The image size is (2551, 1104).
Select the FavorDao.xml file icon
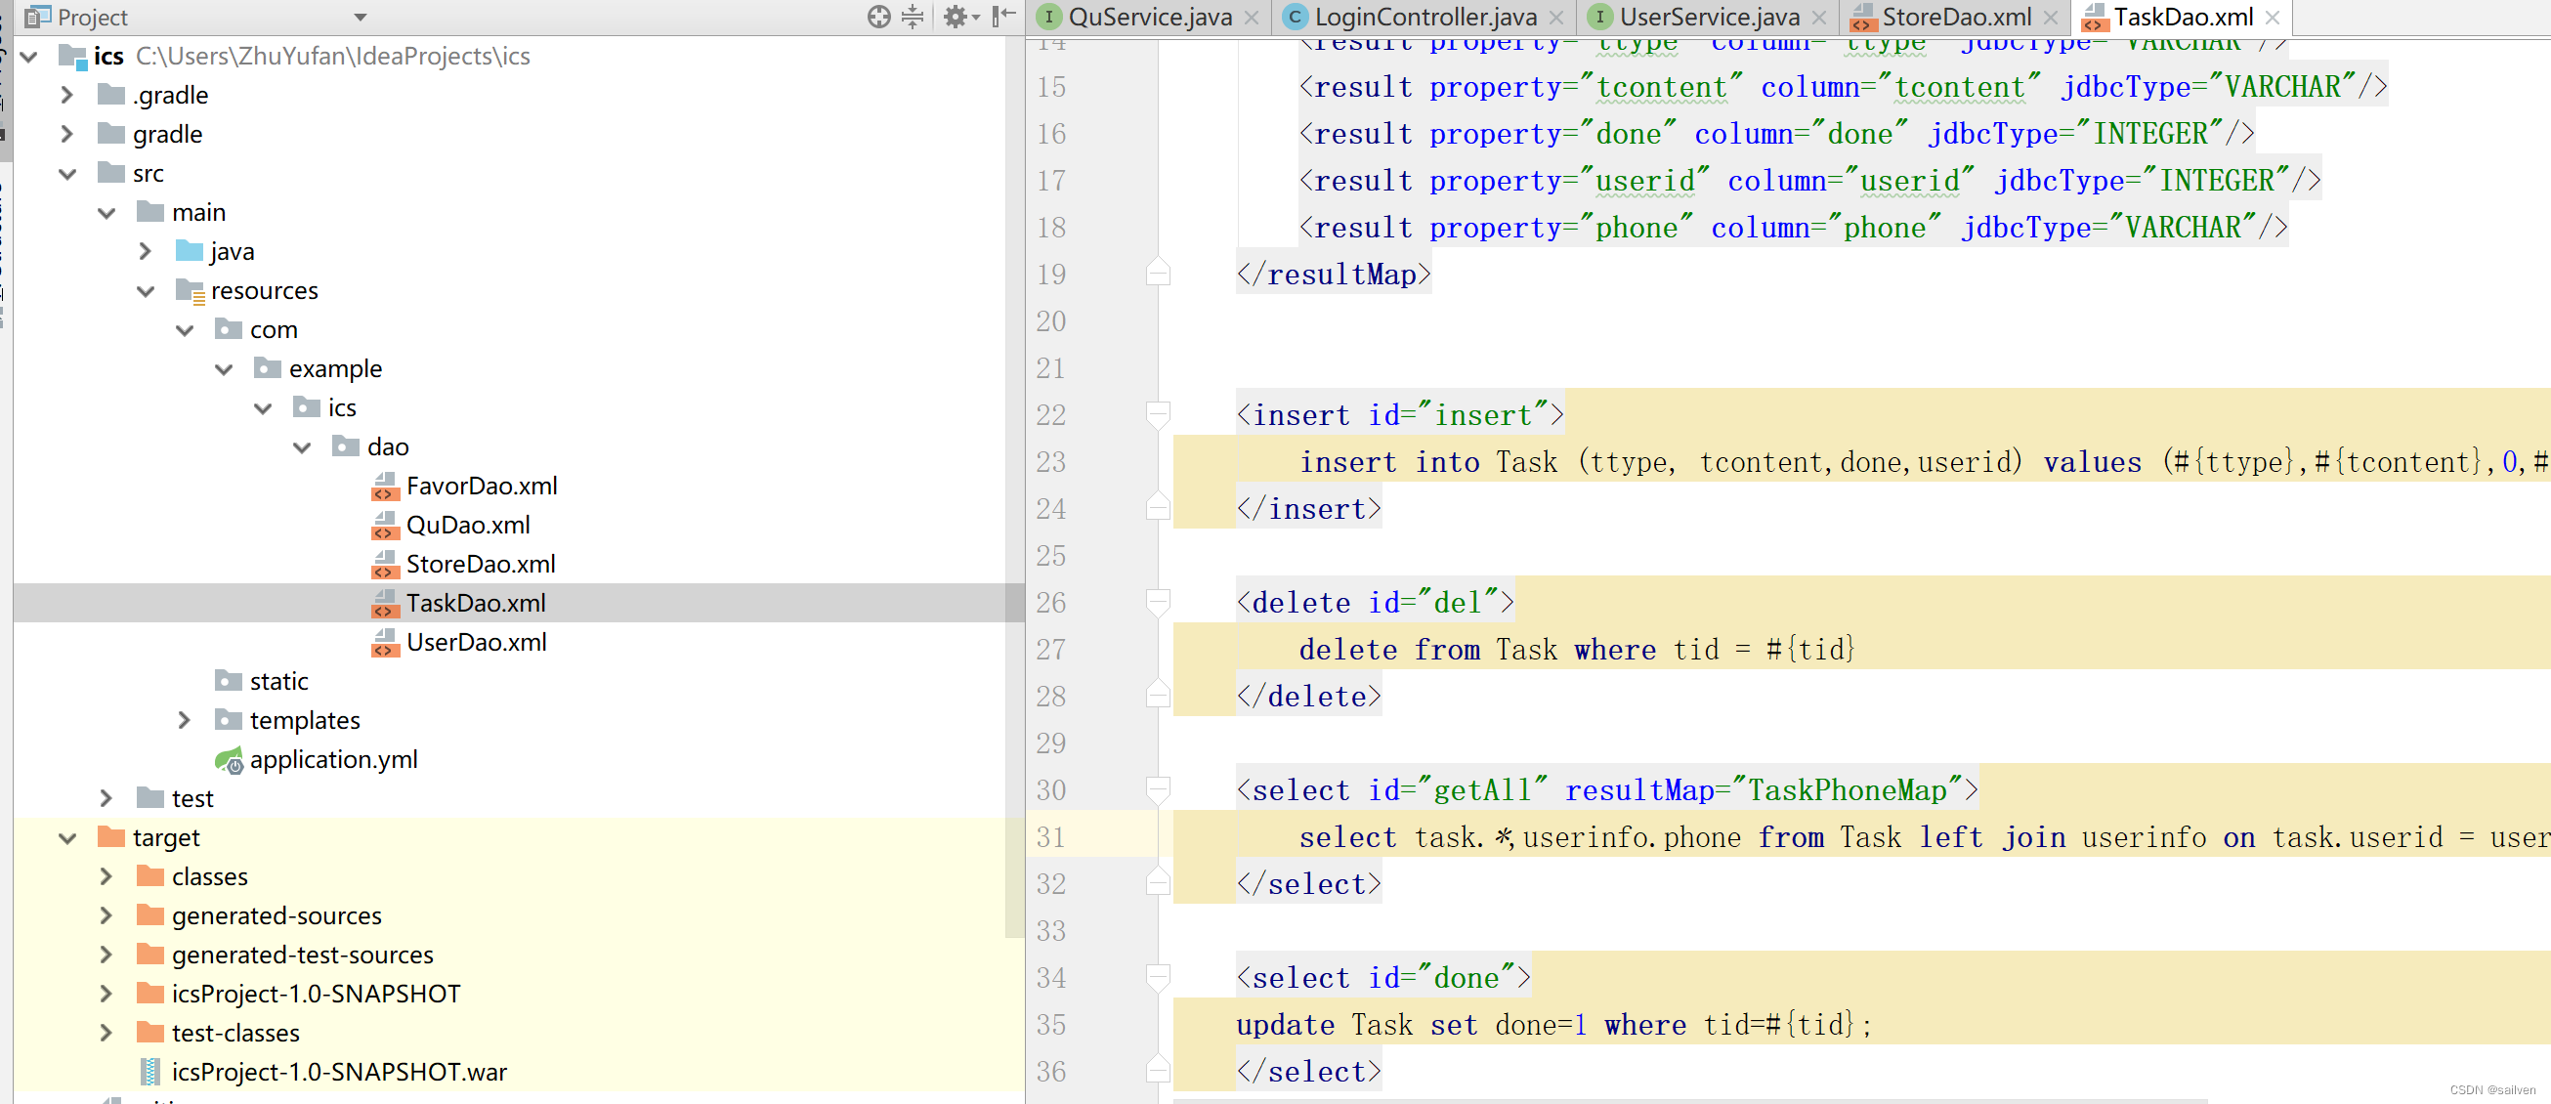coord(385,487)
